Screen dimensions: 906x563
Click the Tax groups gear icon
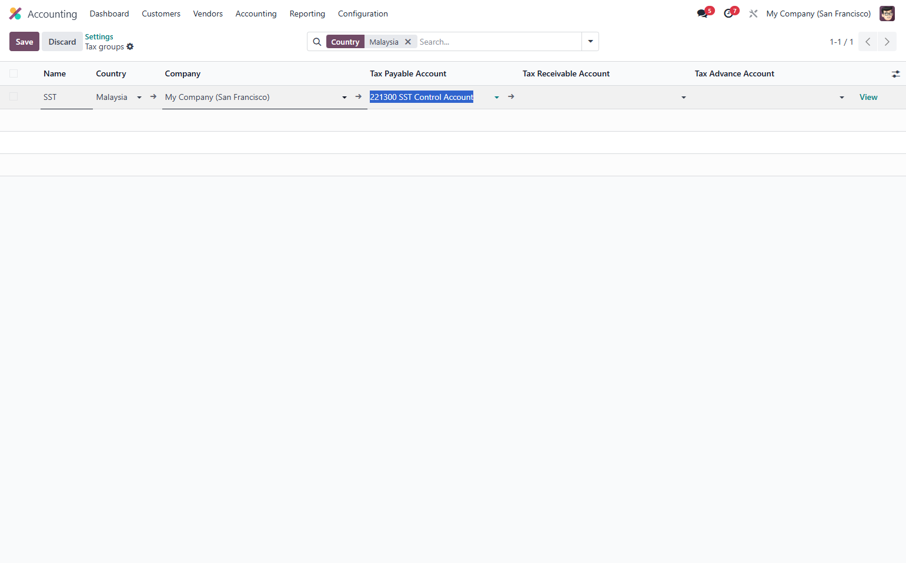click(x=130, y=46)
